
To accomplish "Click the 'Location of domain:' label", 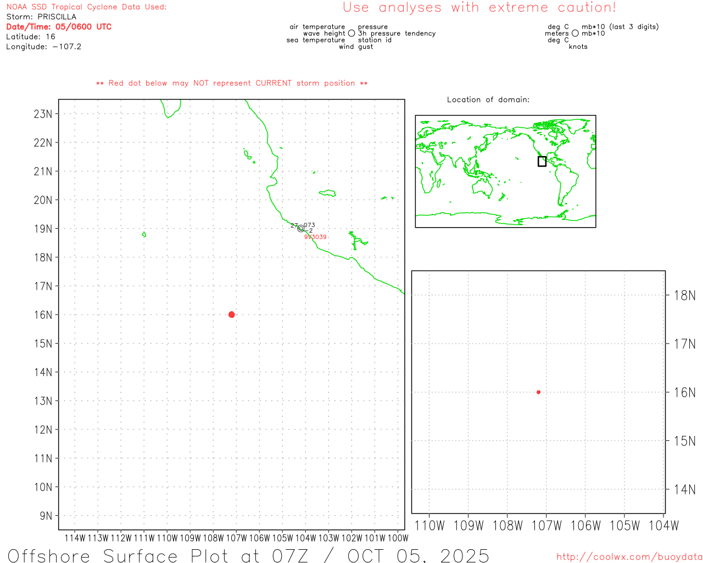I will coord(488,100).
